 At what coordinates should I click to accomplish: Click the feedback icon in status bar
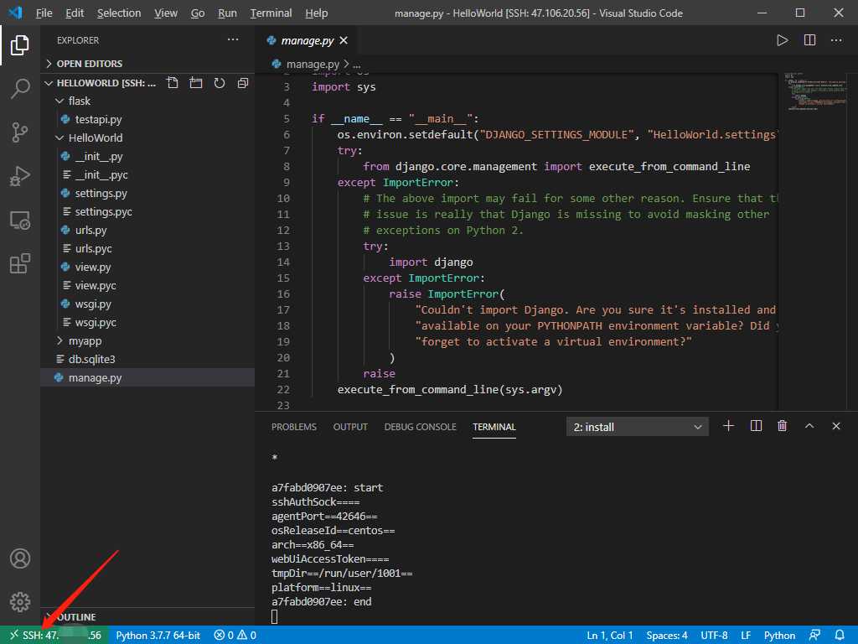click(814, 636)
